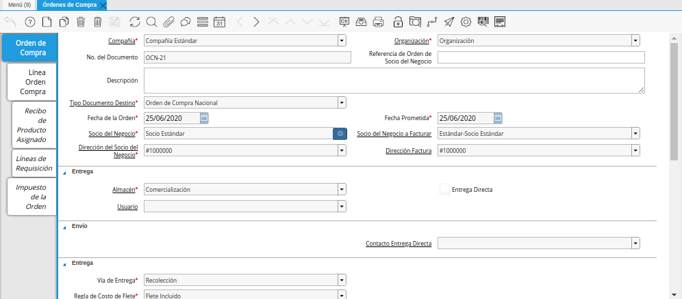
Task: Open the Compañía dropdown
Action: 342,41
